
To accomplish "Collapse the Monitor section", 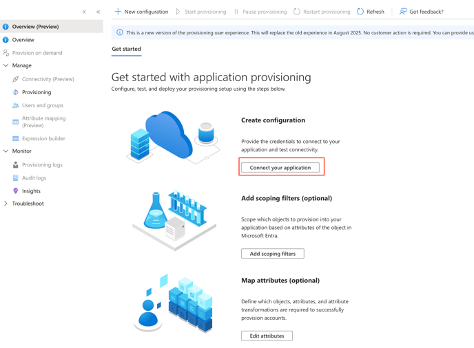I will coord(6,151).
